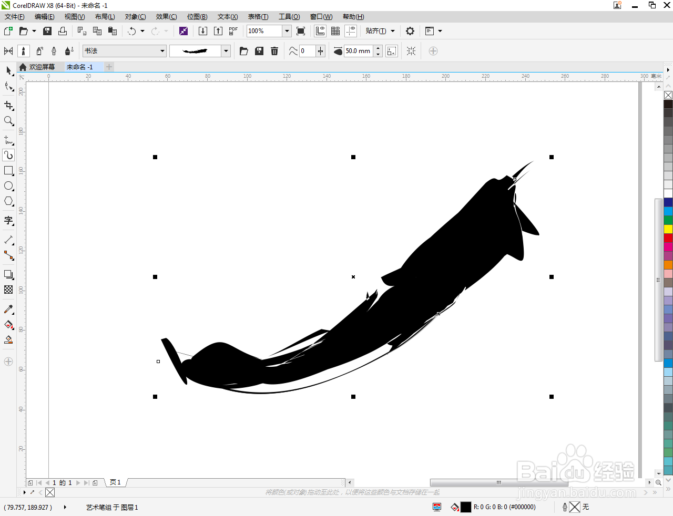Switch artistic media to Brush mode
Viewport: 673px width, 516px height.
24,51
